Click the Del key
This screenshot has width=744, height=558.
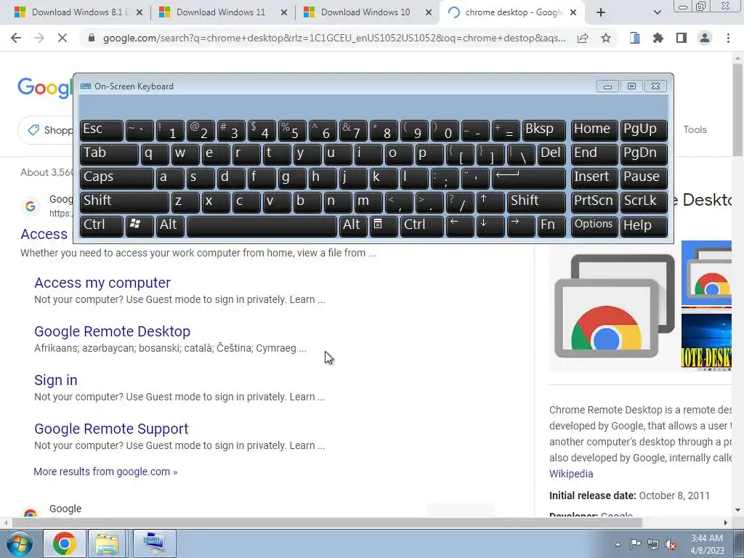coord(551,154)
